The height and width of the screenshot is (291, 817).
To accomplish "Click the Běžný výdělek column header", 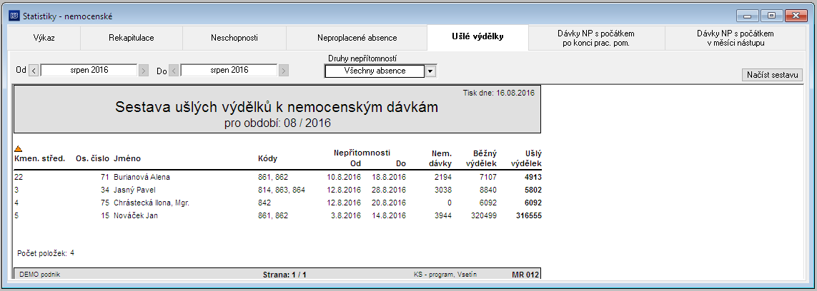I will point(482,158).
